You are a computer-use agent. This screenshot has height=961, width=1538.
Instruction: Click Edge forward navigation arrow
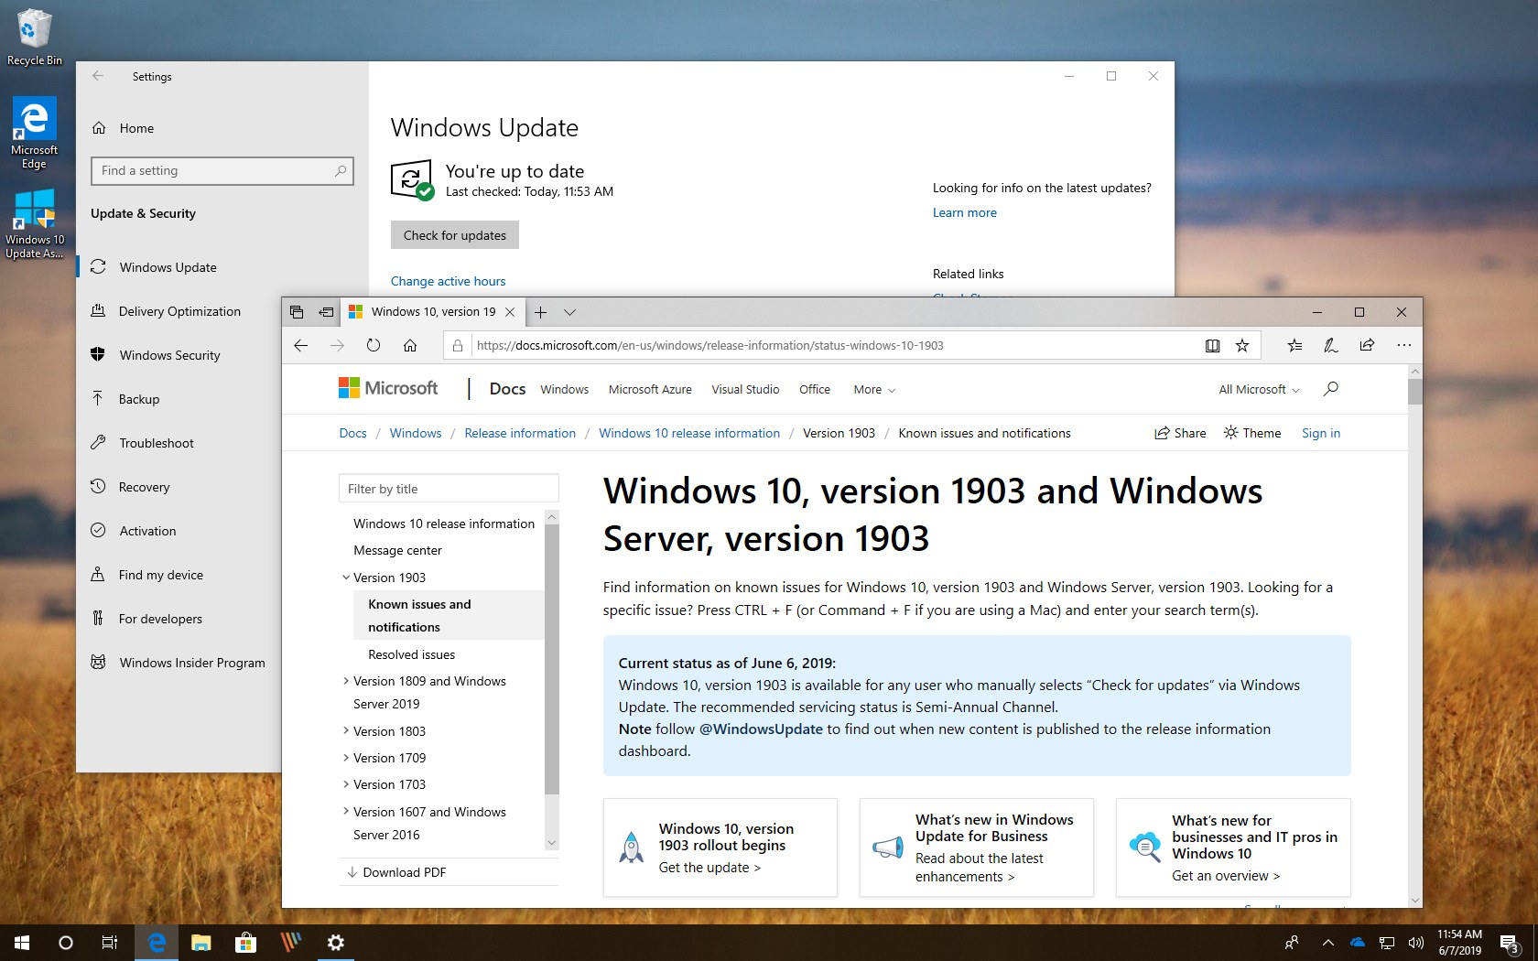pyautogui.click(x=337, y=345)
